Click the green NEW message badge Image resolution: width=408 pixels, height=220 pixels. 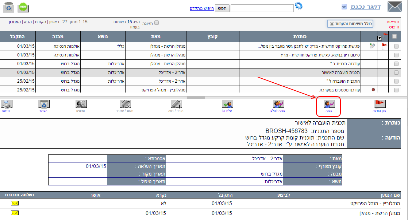coord(24,7)
